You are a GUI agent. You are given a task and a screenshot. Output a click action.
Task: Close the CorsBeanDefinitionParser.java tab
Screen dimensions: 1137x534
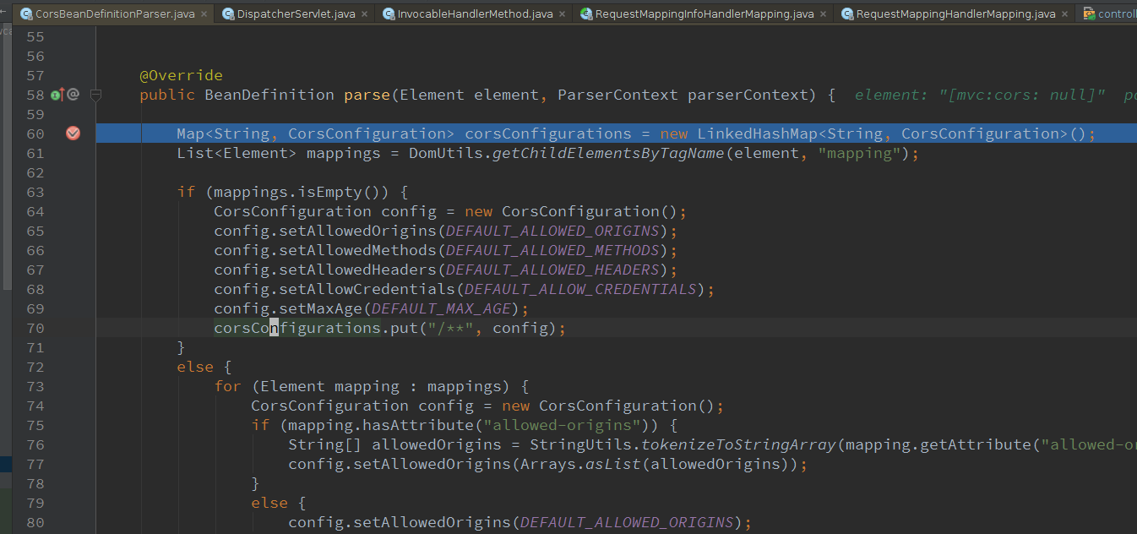pyautogui.click(x=202, y=14)
